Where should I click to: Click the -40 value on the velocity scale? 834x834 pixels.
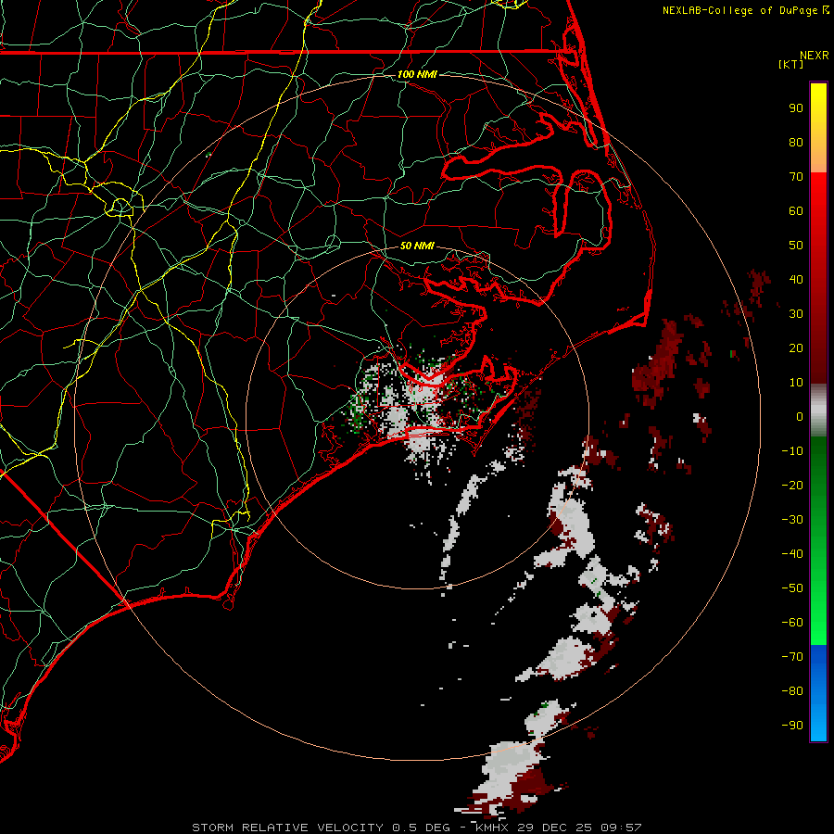(x=792, y=554)
